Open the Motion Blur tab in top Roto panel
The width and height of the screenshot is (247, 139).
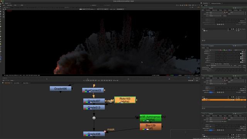point(215,10)
